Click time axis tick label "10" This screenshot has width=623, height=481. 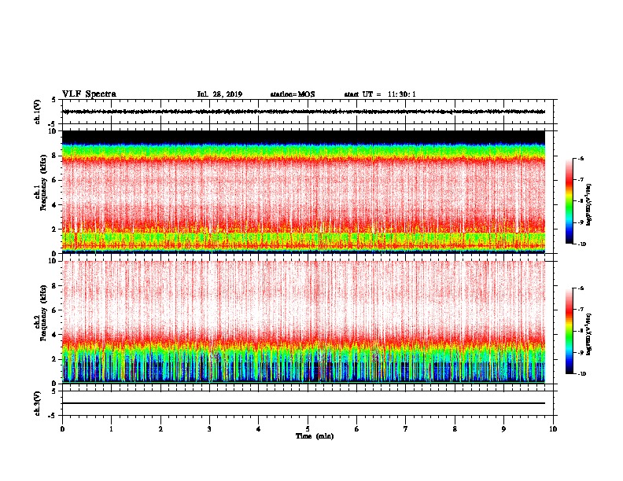pyautogui.click(x=553, y=429)
